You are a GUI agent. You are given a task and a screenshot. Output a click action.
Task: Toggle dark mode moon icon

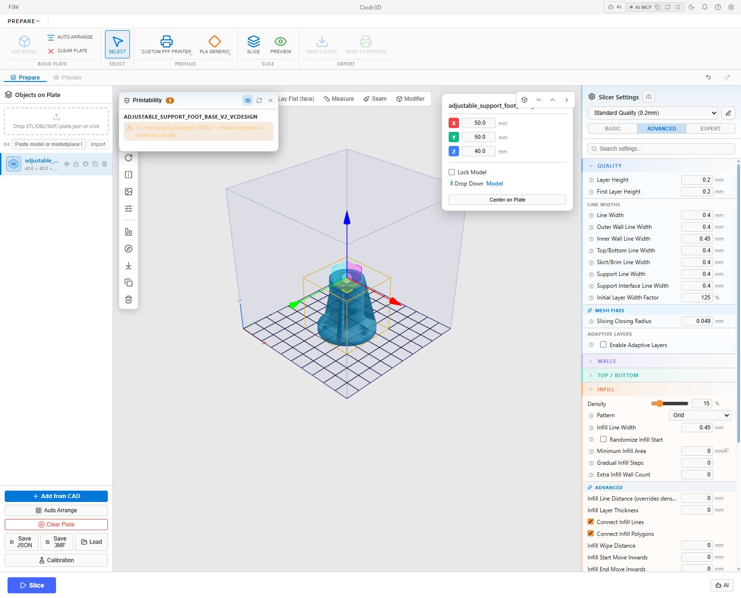pyautogui.click(x=692, y=7)
